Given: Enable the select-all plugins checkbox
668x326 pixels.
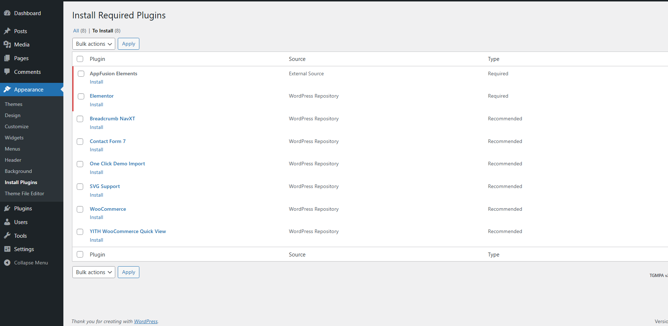Looking at the screenshot, I should pyautogui.click(x=80, y=59).
